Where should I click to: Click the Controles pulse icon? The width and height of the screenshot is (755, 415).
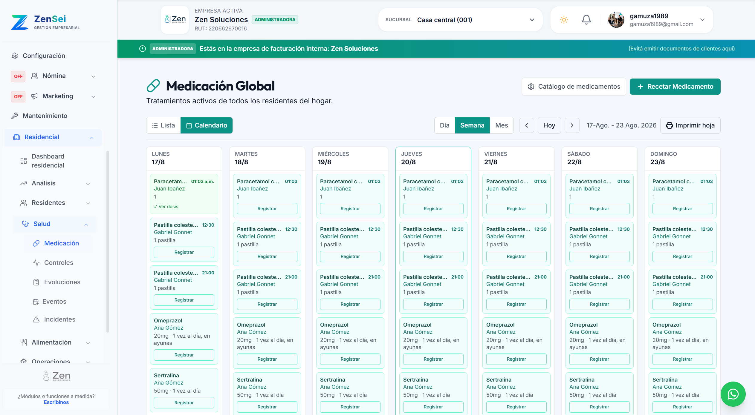click(x=36, y=263)
